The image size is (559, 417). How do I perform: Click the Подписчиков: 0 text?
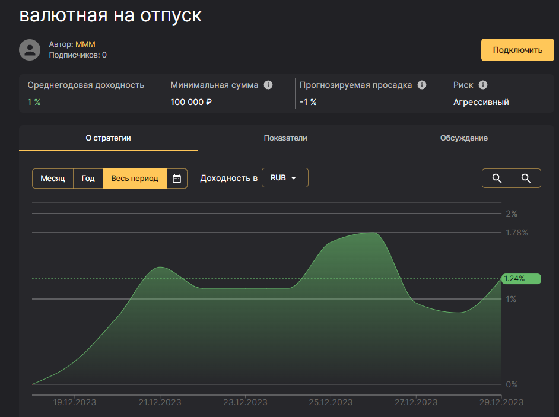tap(78, 55)
